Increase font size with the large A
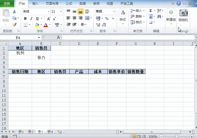This screenshot has height=138, width=197. (49, 19)
